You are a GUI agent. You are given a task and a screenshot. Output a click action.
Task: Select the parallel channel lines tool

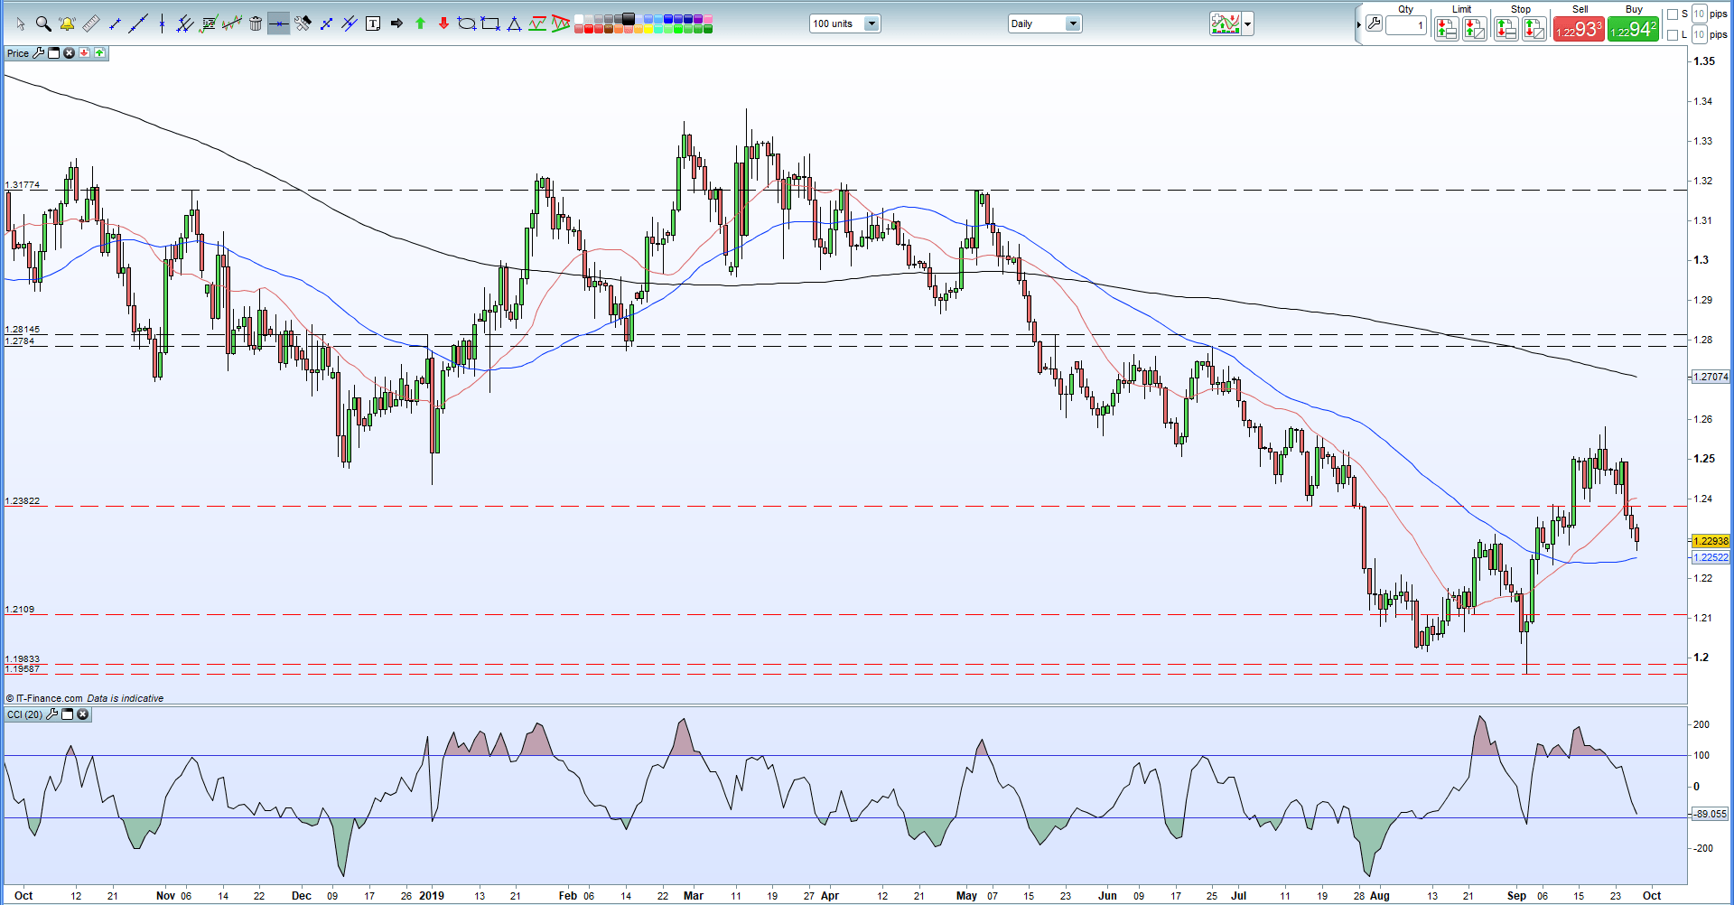click(184, 24)
